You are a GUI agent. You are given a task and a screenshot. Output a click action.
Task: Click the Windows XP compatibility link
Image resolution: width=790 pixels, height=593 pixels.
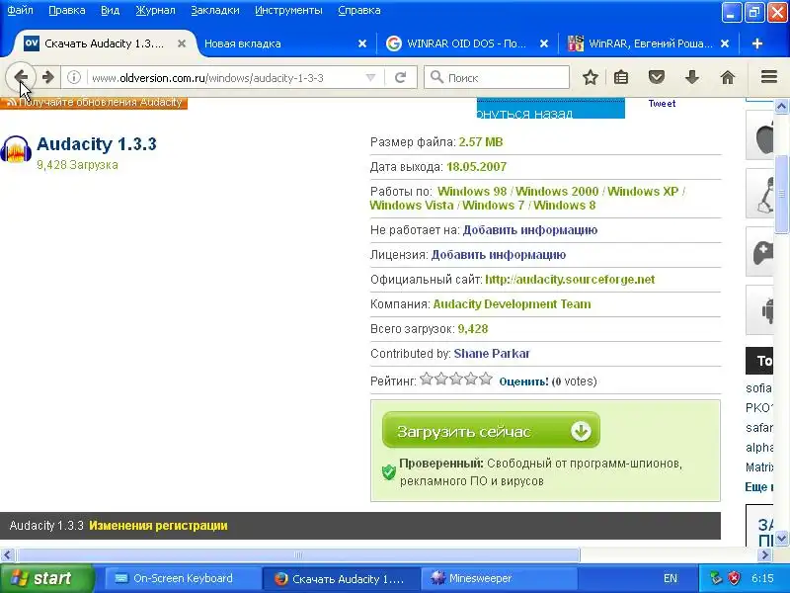643,191
